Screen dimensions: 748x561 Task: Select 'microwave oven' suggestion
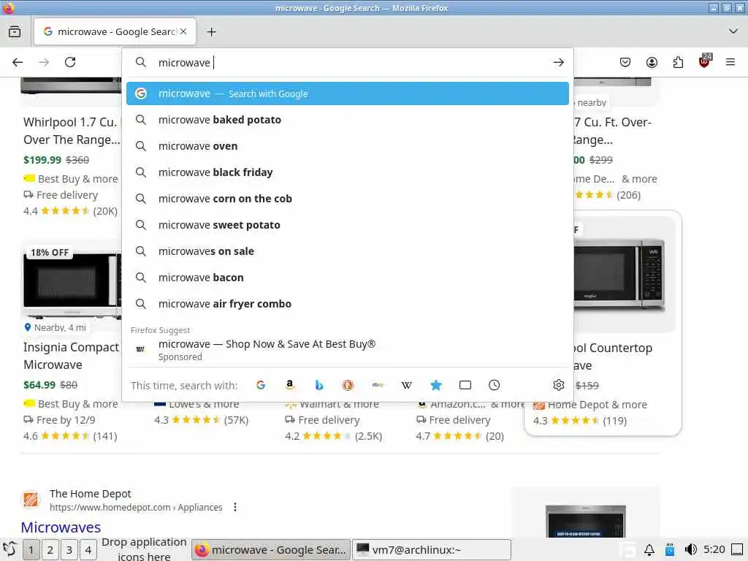point(347,146)
